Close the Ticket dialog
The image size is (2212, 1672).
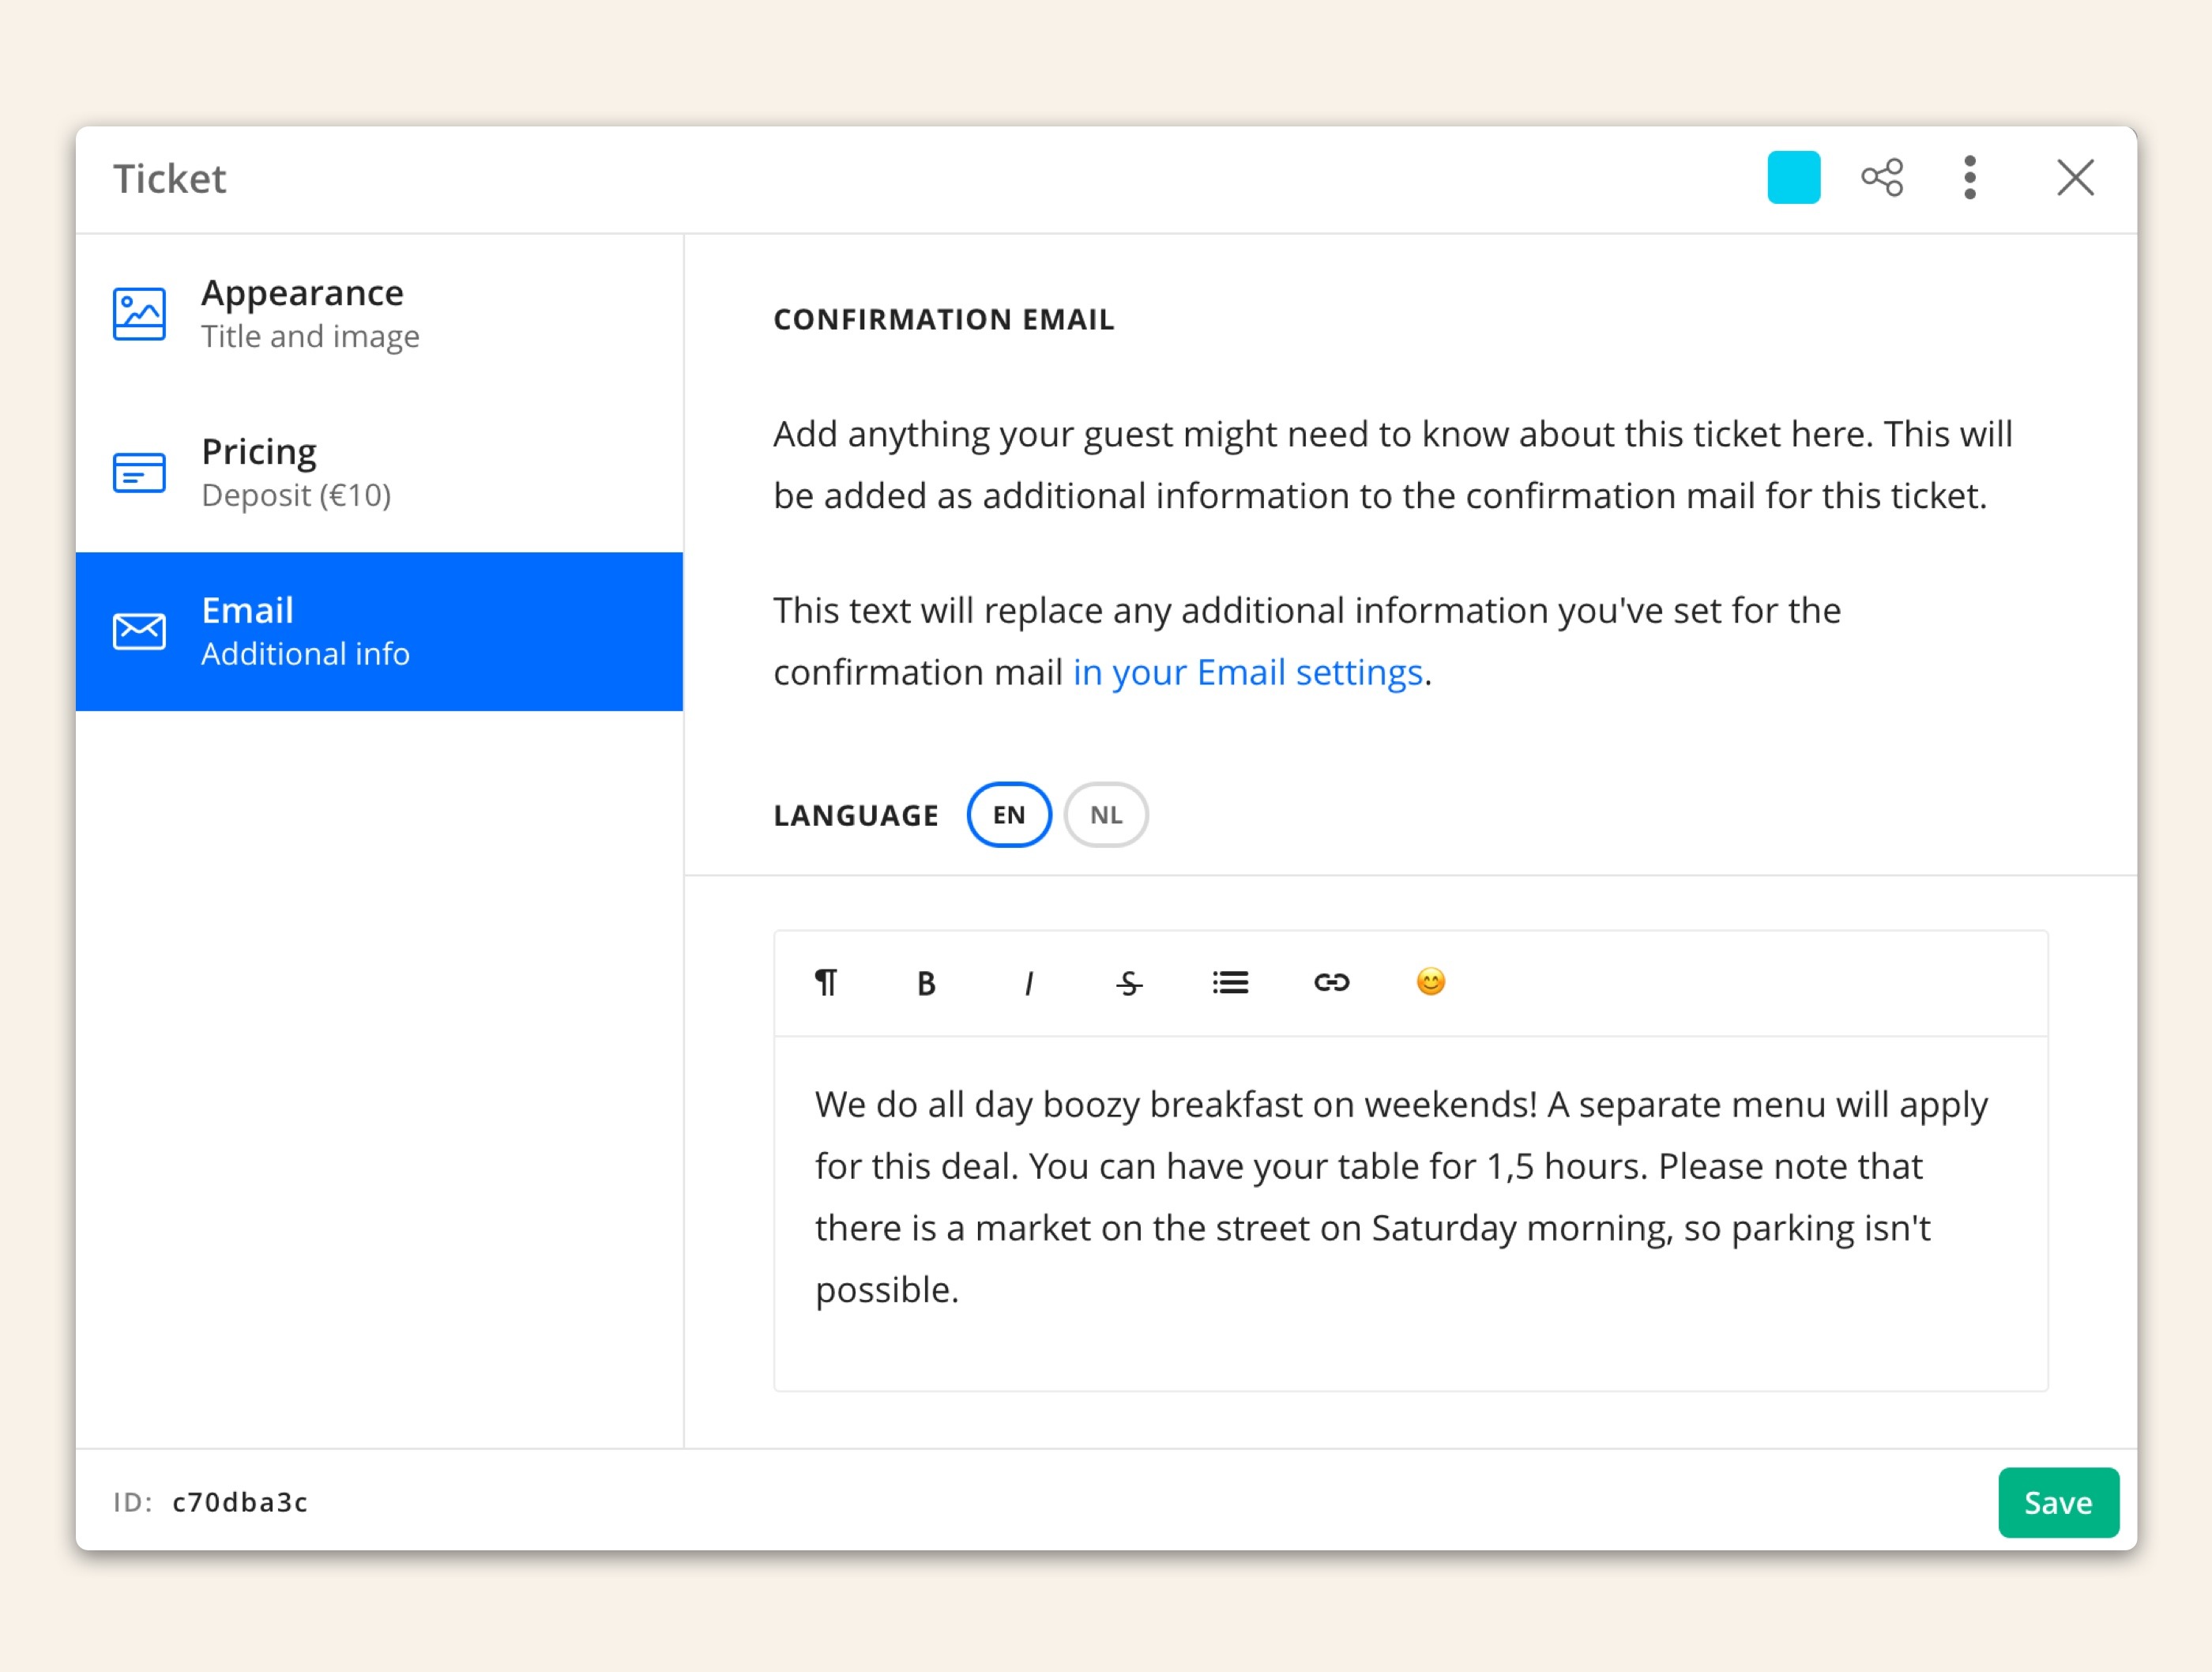[2075, 178]
